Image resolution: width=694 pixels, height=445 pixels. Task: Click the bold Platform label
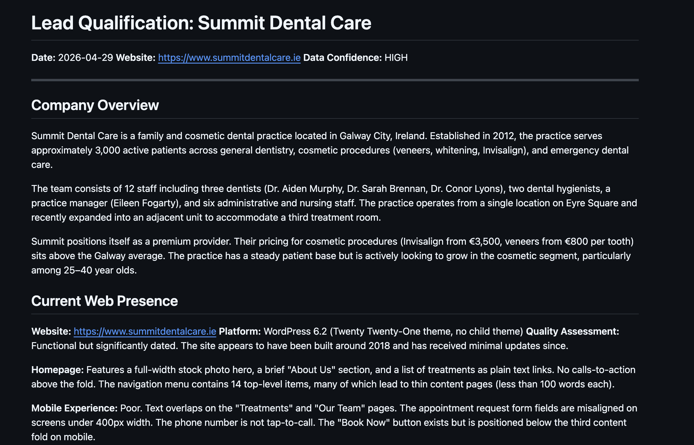pyautogui.click(x=240, y=331)
